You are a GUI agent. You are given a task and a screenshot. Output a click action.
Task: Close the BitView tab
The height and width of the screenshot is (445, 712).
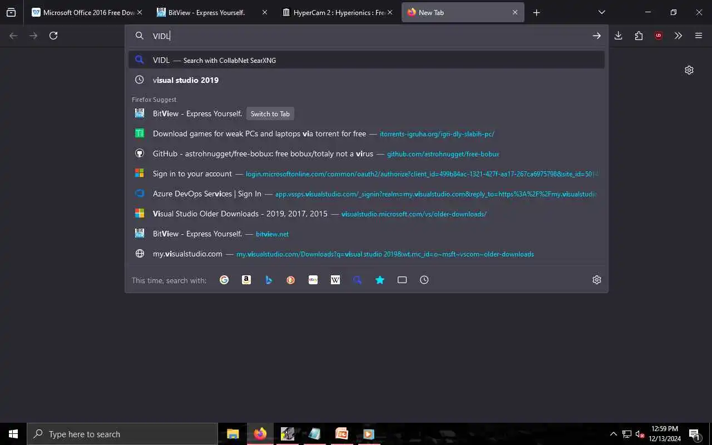click(265, 12)
